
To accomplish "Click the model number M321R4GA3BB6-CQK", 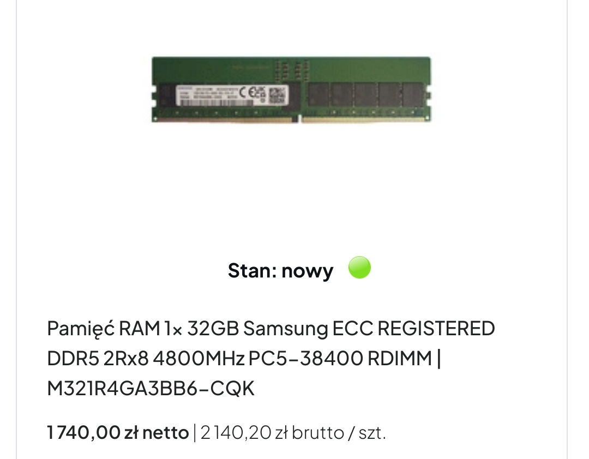I will point(151,388).
